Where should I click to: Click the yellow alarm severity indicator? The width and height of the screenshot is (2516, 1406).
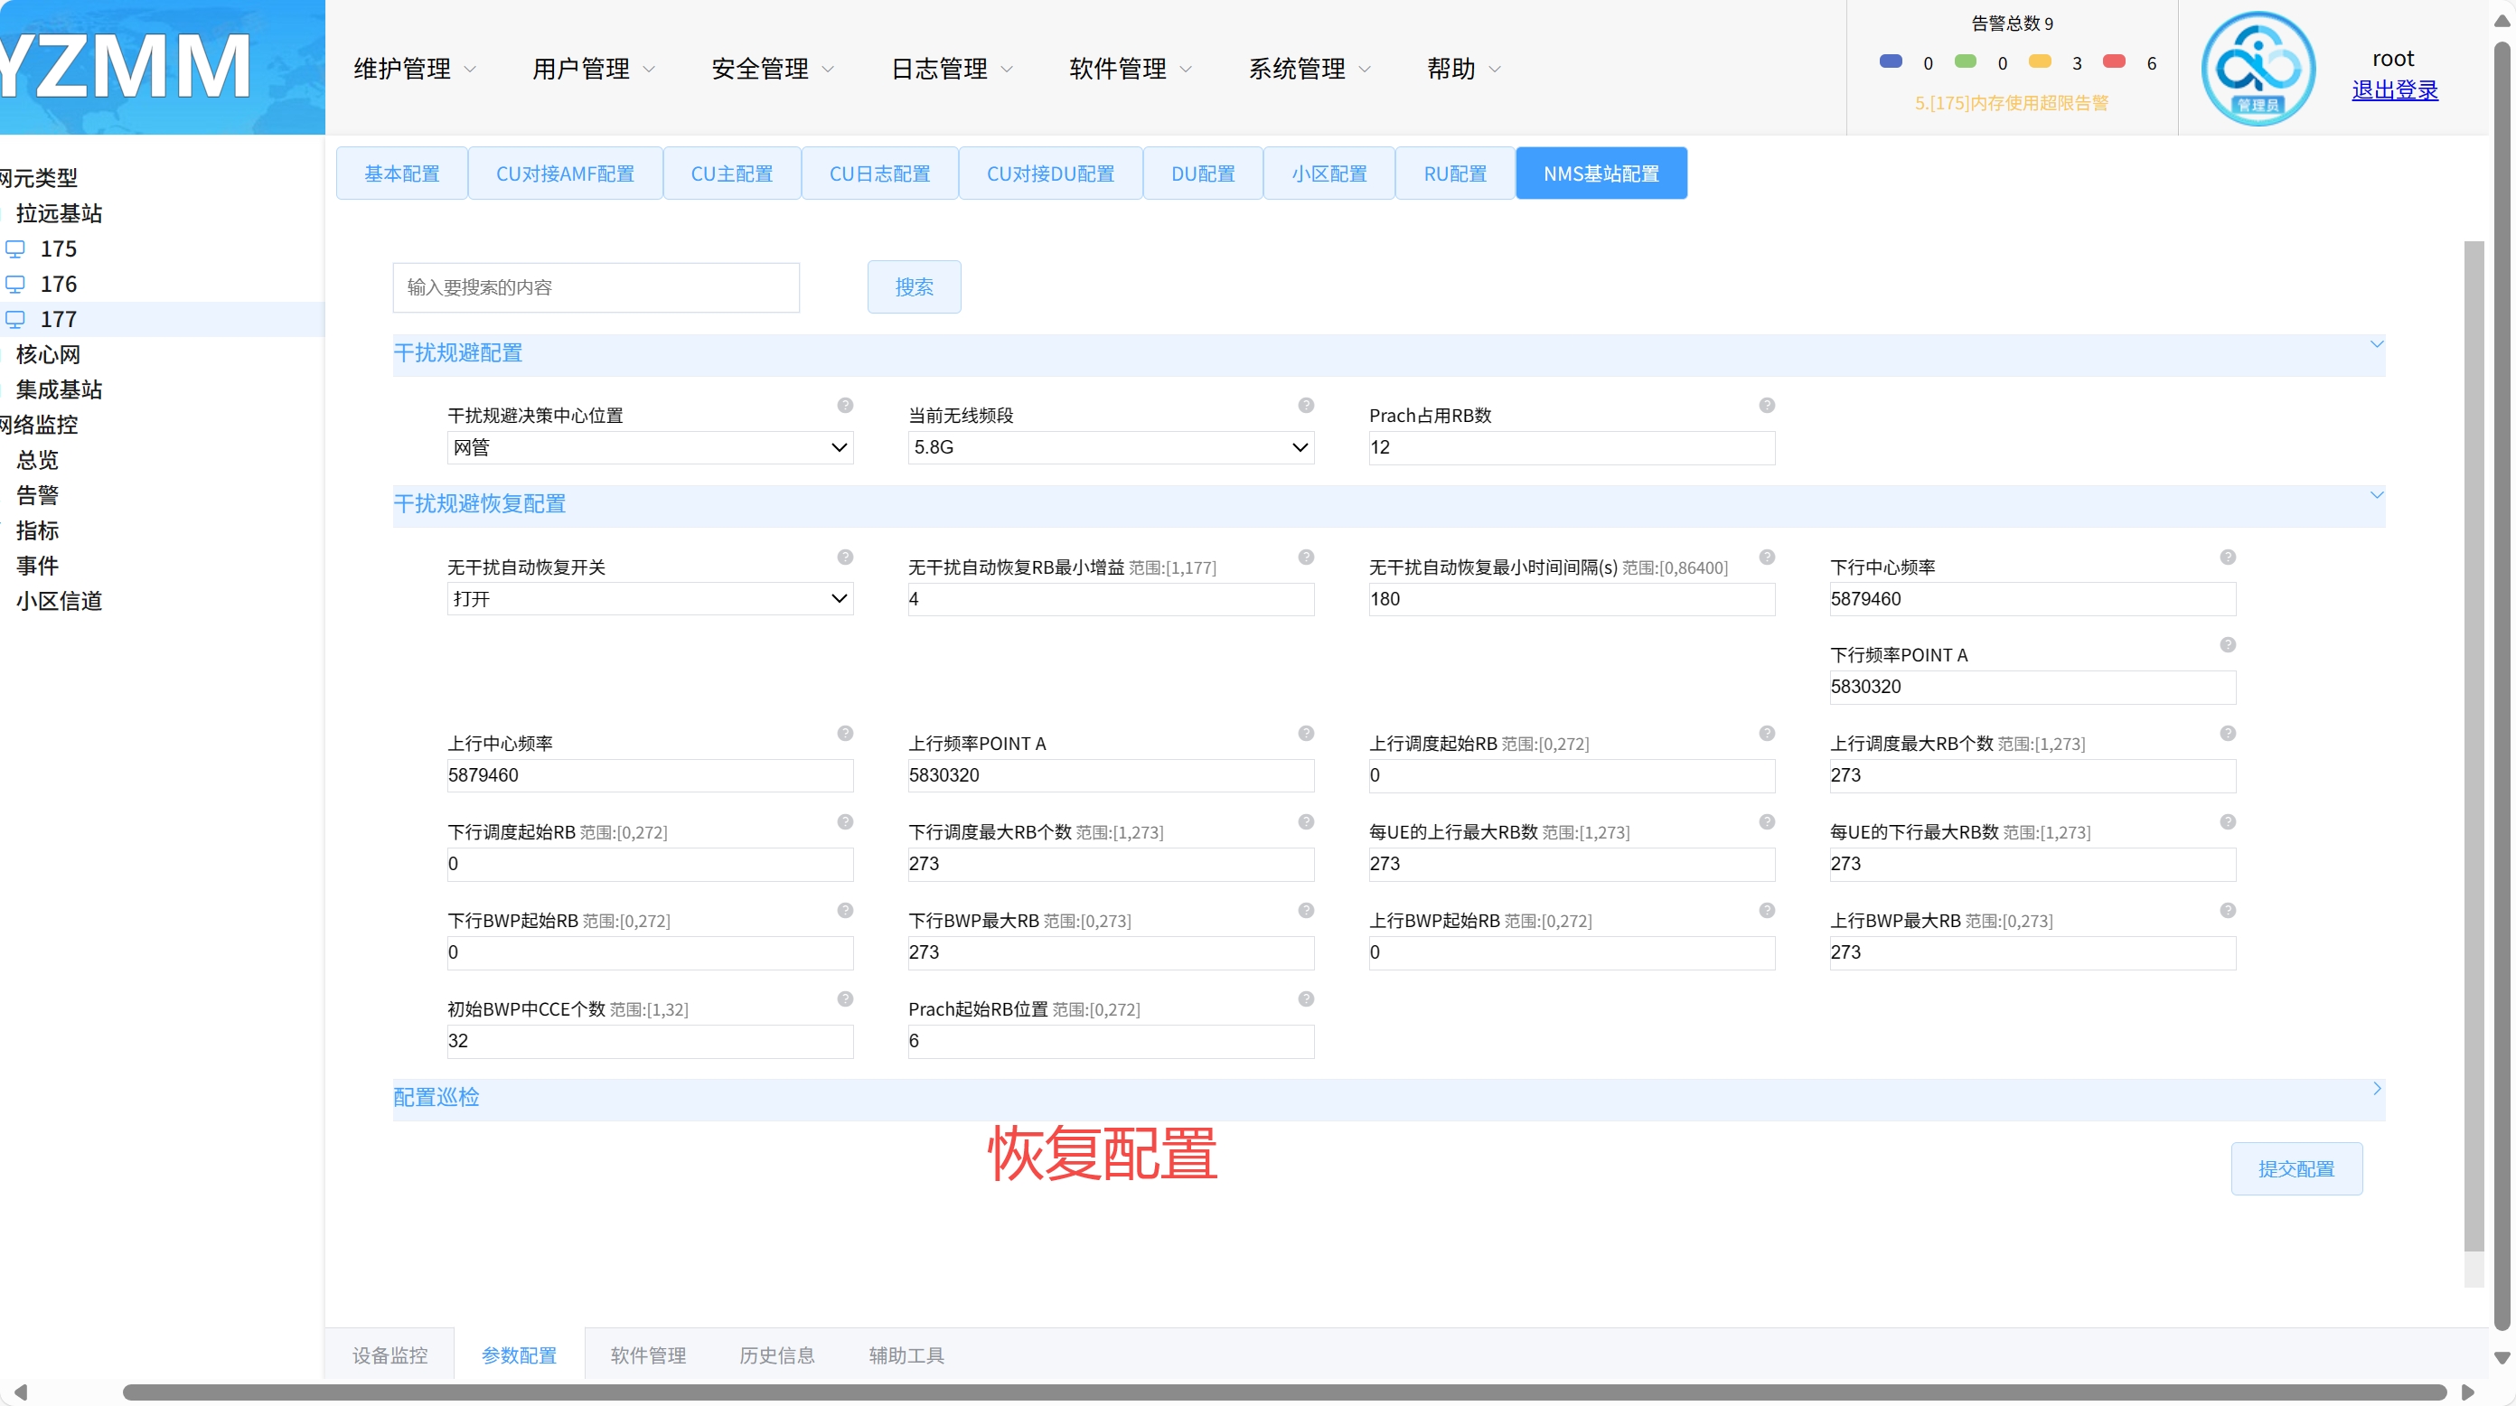[2041, 61]
